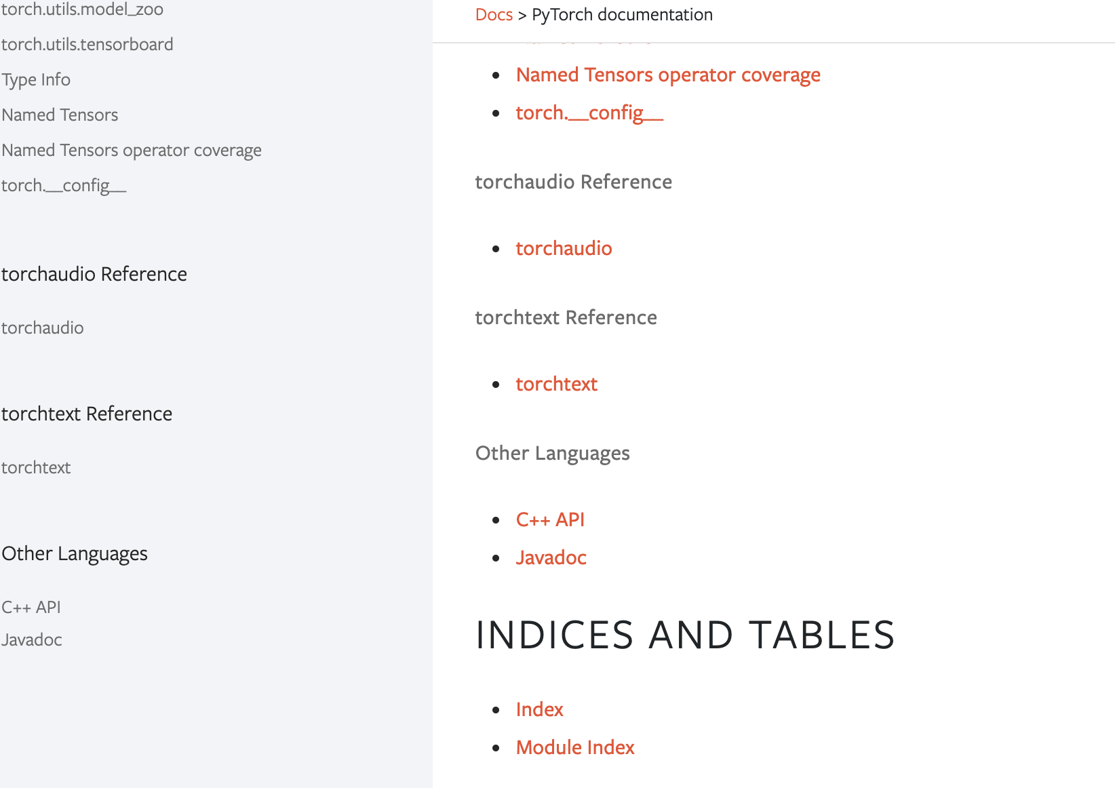Screen dimensions: 1115x788
Task: Open the Index link under Indices and Tables
Action: [x=539, y=709]
